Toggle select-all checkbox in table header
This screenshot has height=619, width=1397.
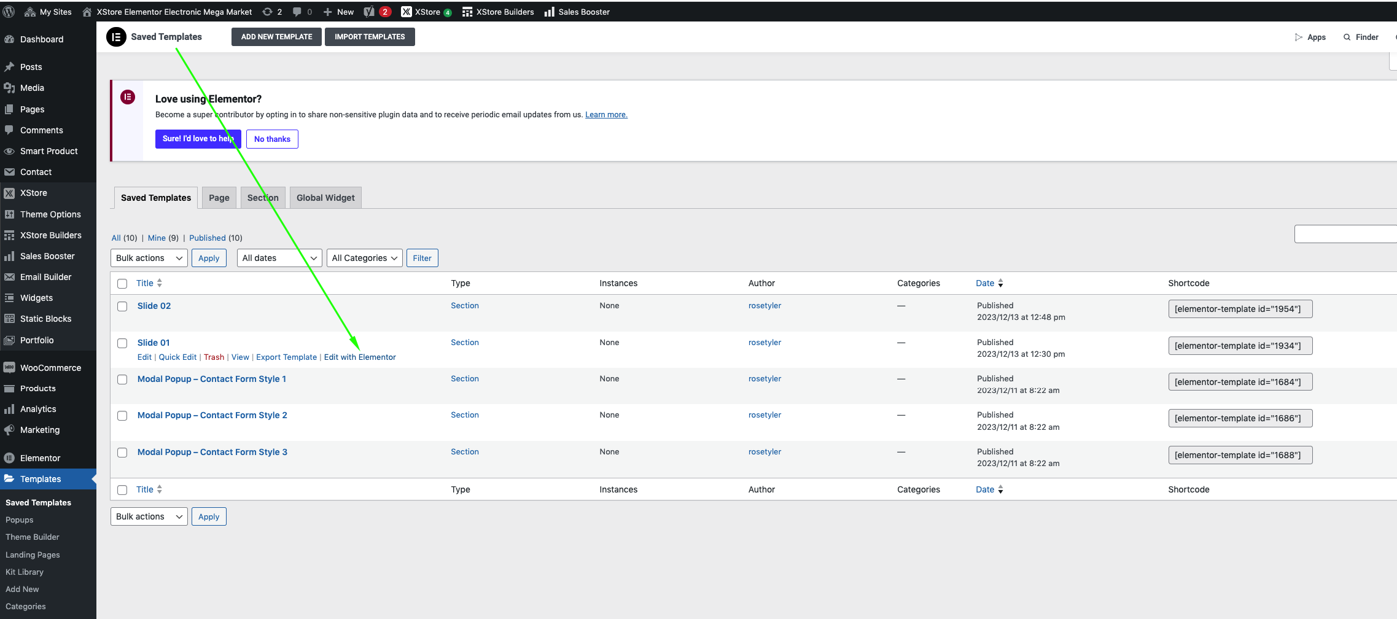click(x=122, y=284)
